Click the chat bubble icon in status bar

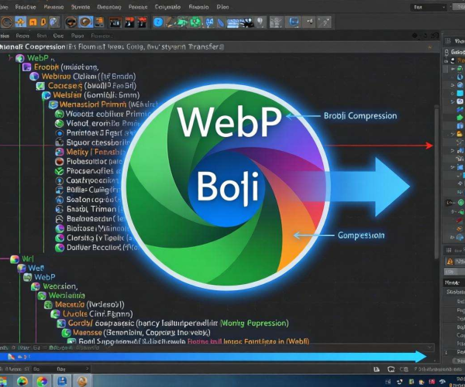point(391,369)
